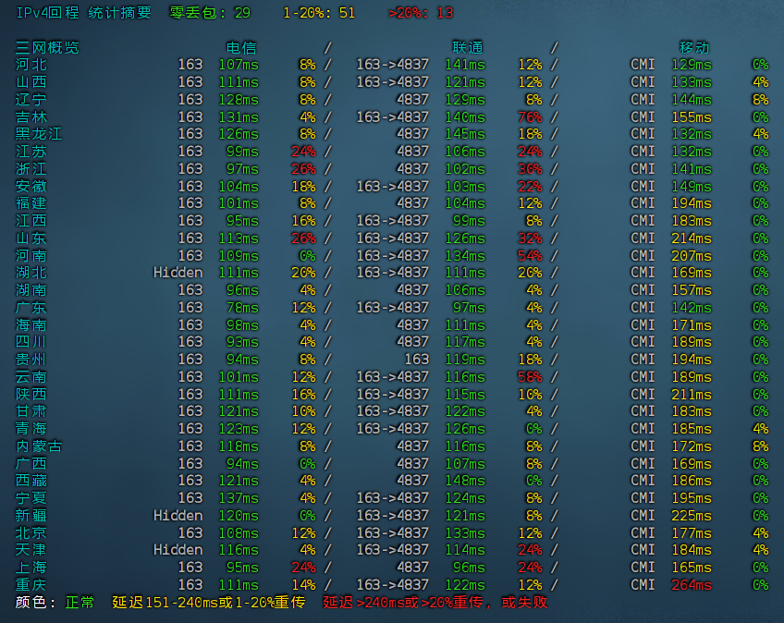Select the 广西 province label

coord(31,463)
